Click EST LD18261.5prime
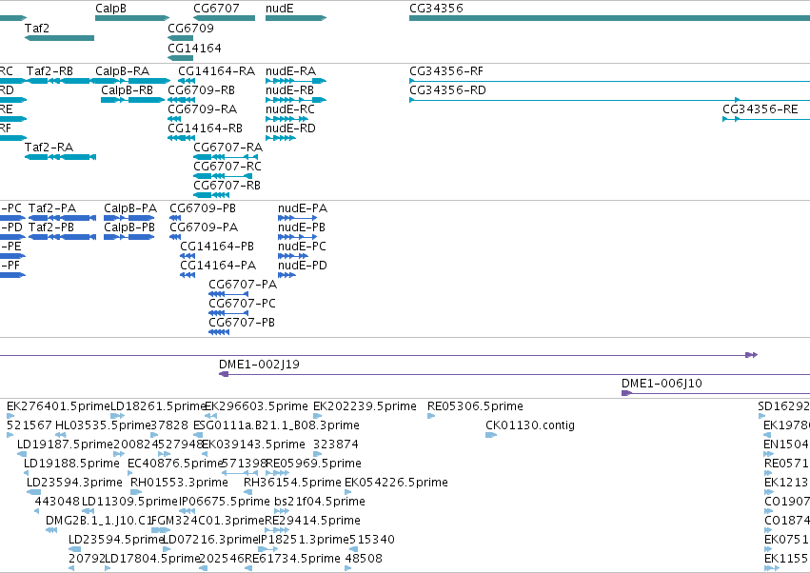The width and height of the screenshot is (810, 573). [159, 406]
